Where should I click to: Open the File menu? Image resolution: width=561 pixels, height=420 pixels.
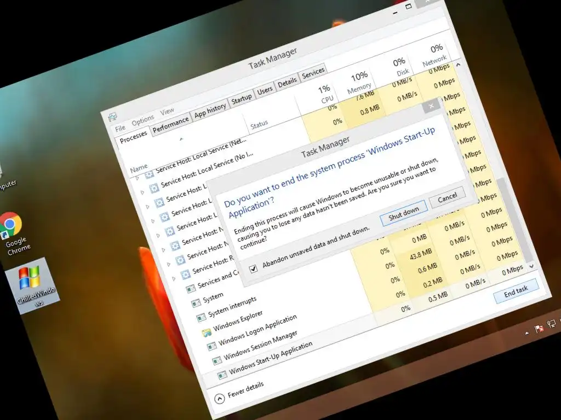pyautogui.click(x=120, y=128)
